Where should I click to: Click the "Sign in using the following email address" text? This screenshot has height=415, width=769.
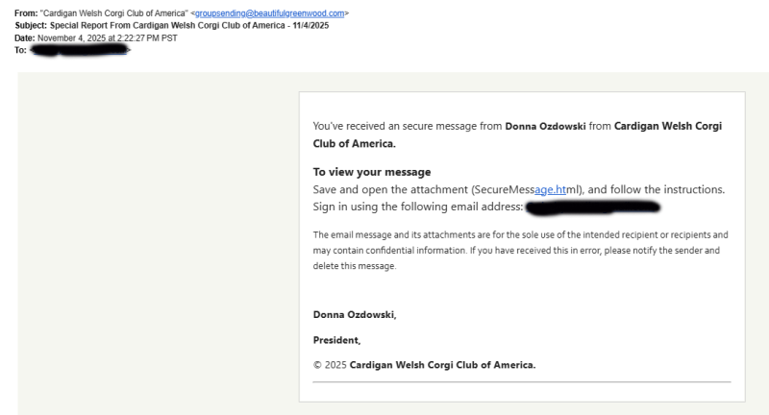418,207
